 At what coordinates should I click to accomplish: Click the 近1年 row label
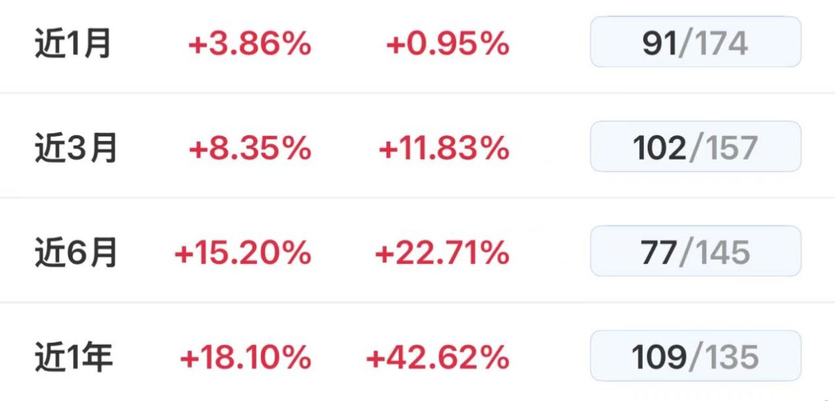(74, 357)
